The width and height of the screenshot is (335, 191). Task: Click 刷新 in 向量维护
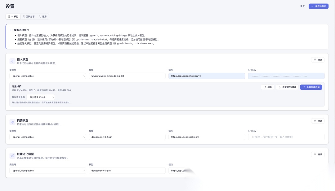(x=267, y=87)
